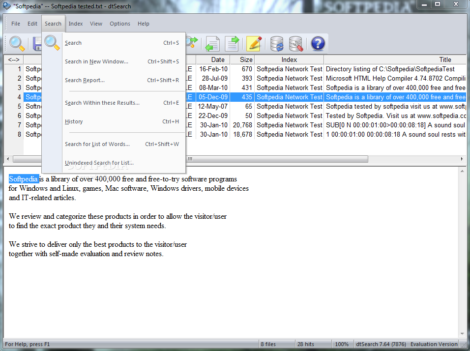The width and height of the screenshot is (470, 351).
Task: Click the next hit magnifier arrow icon
Action: [192, 42]
